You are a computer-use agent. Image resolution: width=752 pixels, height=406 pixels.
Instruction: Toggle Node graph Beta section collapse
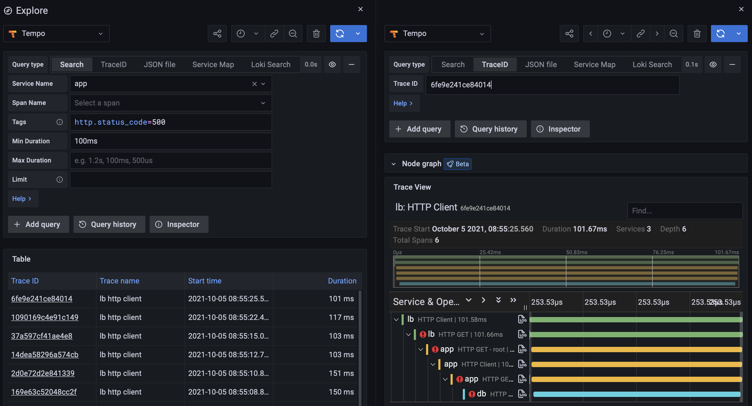(394, 164)
